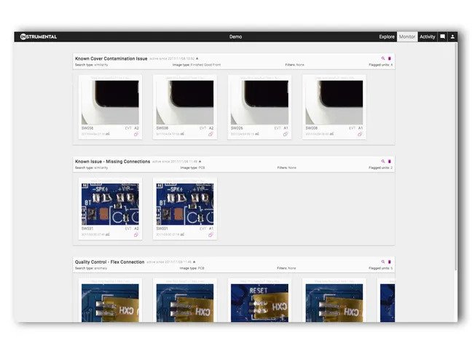Click the Known Cover Contamination Issue title
Viewport: 472px width, 354px height.
click(x=111, y=59)
